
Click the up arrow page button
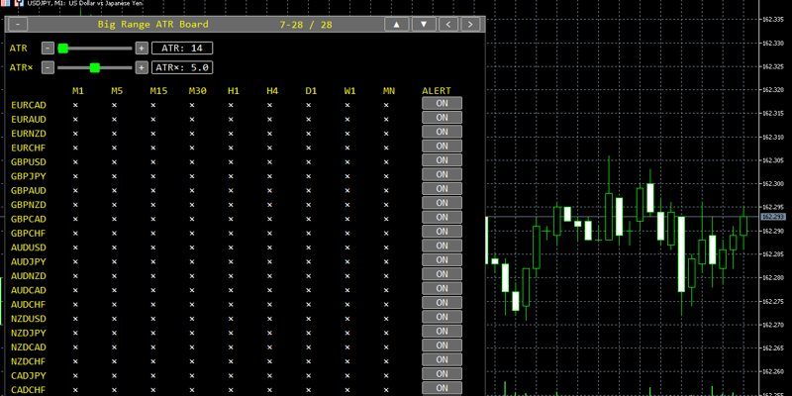click(x=397, y=24)
